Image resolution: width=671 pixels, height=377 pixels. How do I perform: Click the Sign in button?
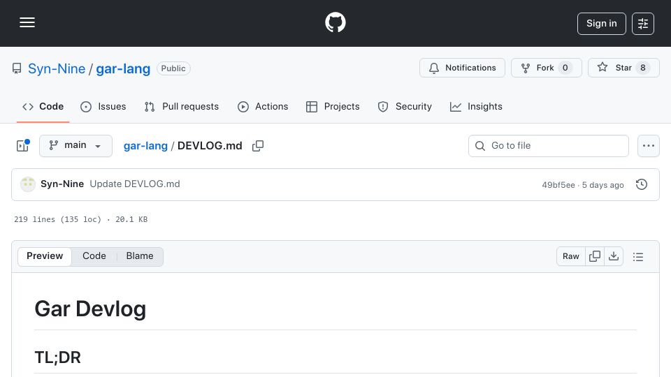[x=601, y=24]
